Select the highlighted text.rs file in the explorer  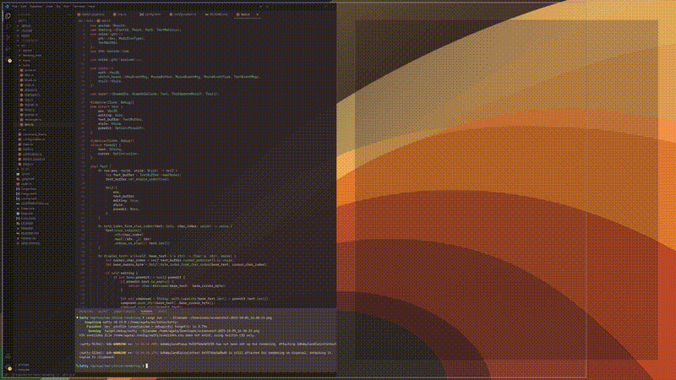(x=29, y=124)
